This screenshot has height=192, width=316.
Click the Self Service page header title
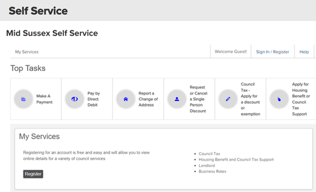coord(38,11)
